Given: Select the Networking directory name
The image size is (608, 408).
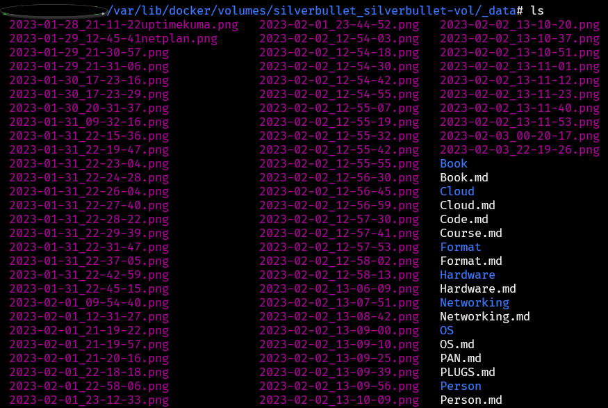Looking at the screenshot, I should click(x=474, y=302).
